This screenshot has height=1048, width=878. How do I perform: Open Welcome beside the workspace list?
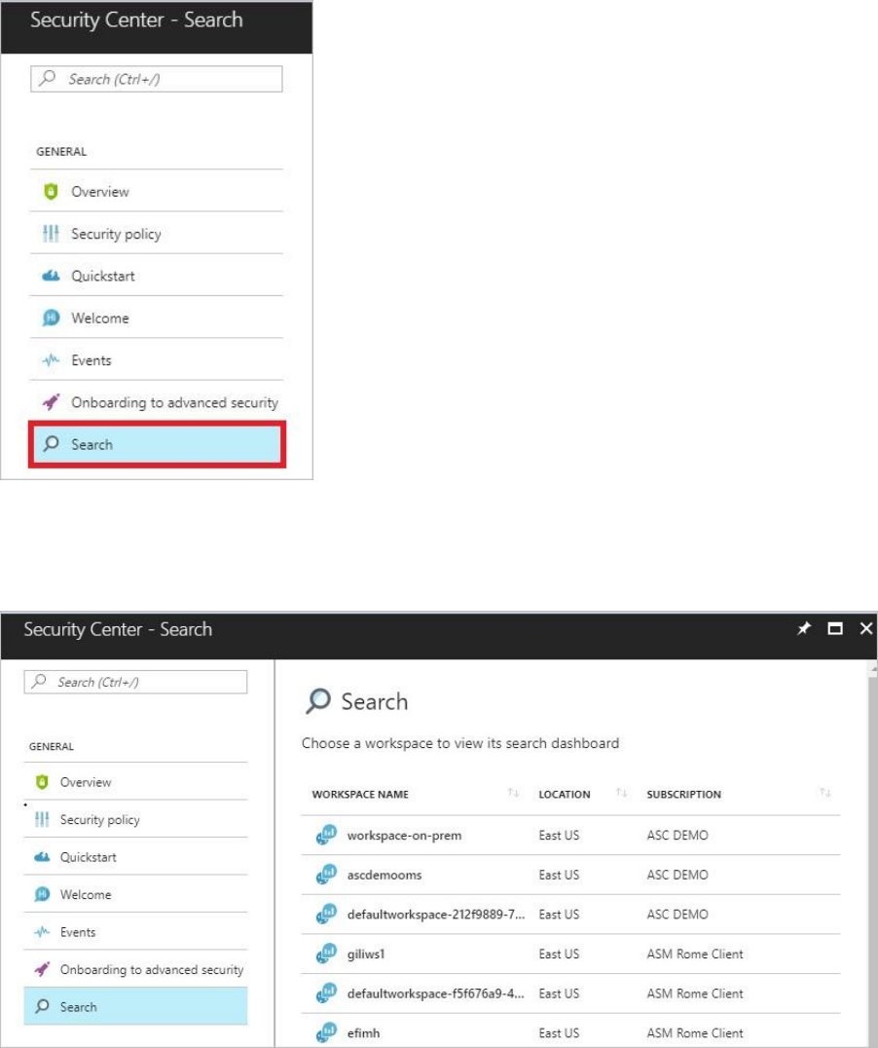pyautogui.click(x=86, y=894)
